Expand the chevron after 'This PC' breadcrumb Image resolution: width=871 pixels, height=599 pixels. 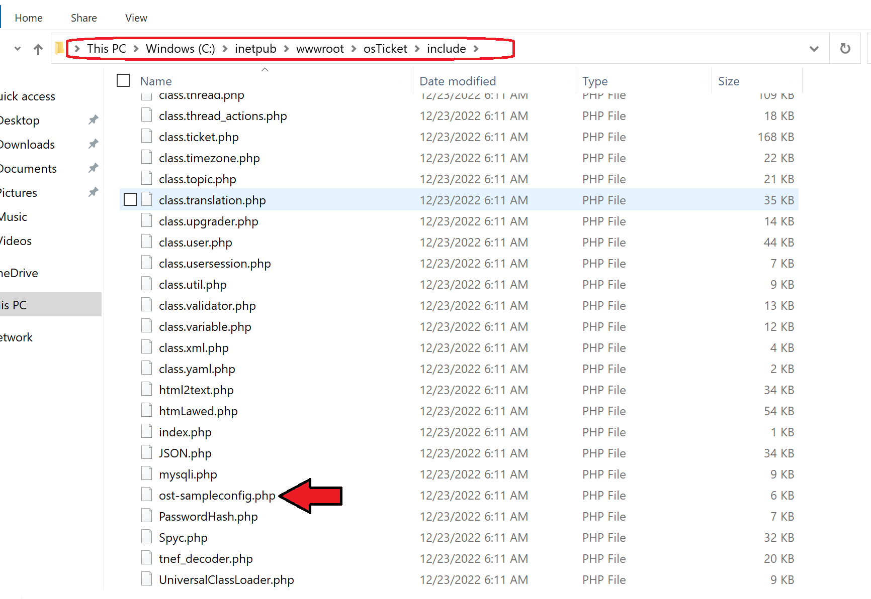click(136, 49)
